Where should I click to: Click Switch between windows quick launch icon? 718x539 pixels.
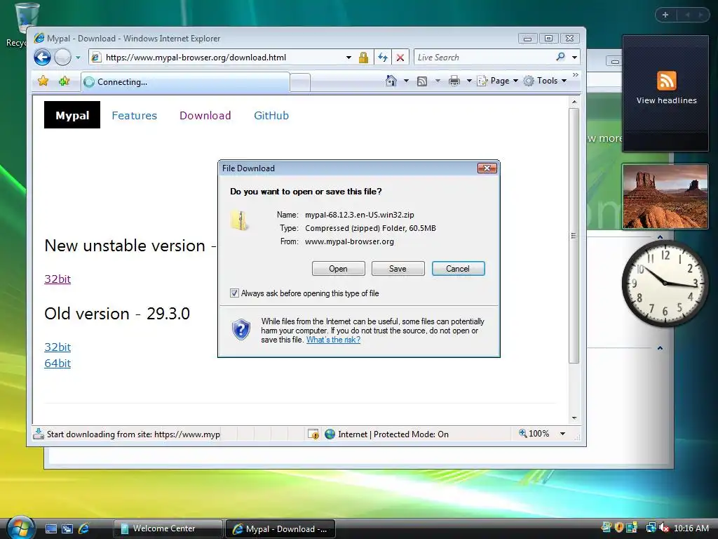[67, 529]
